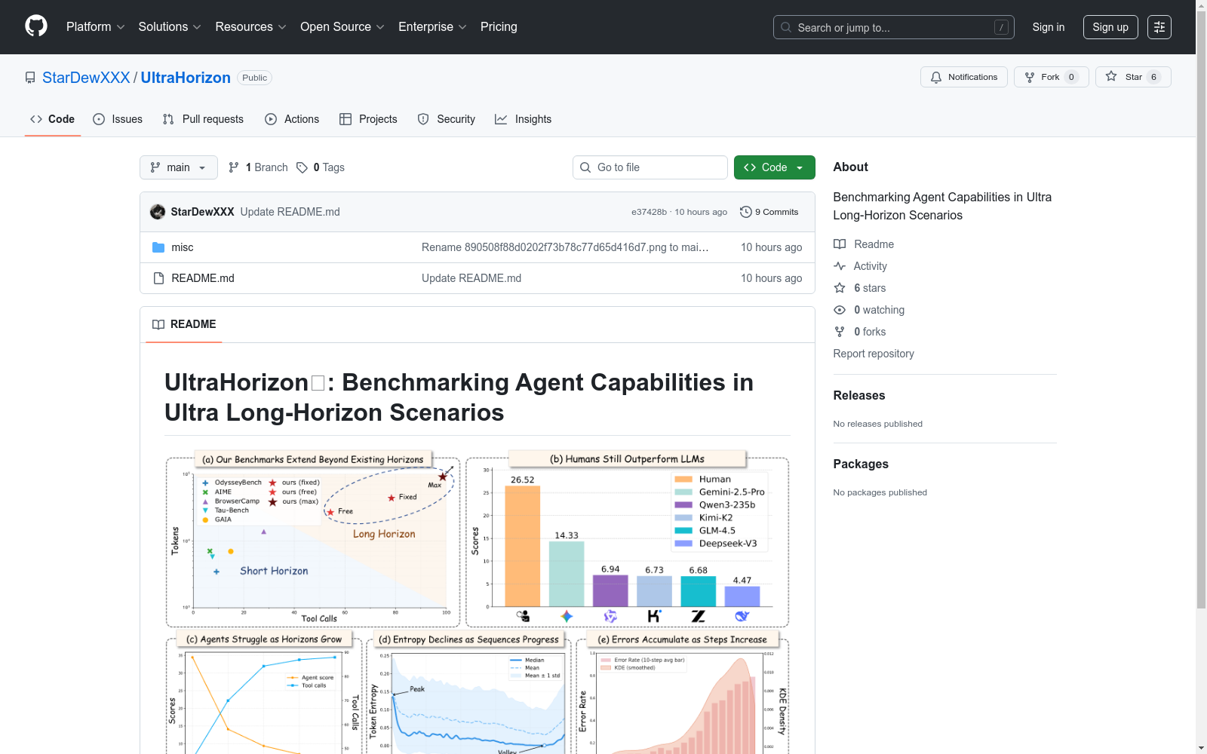
Task: Open the 1 Branch link
Action: click(x=258, y=167)
